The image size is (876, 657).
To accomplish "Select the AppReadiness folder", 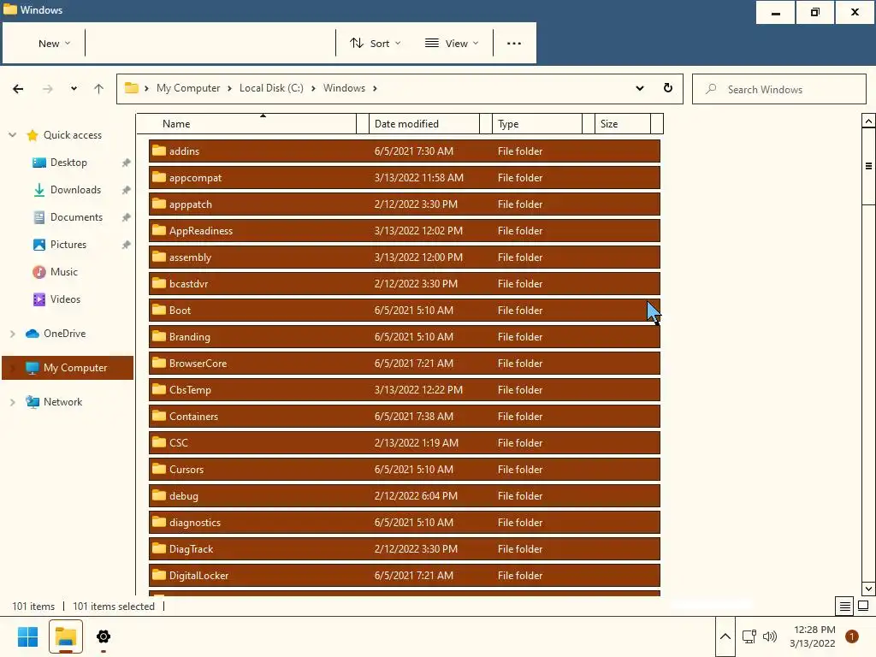I will pyautogui.click(x=405, y=230).
